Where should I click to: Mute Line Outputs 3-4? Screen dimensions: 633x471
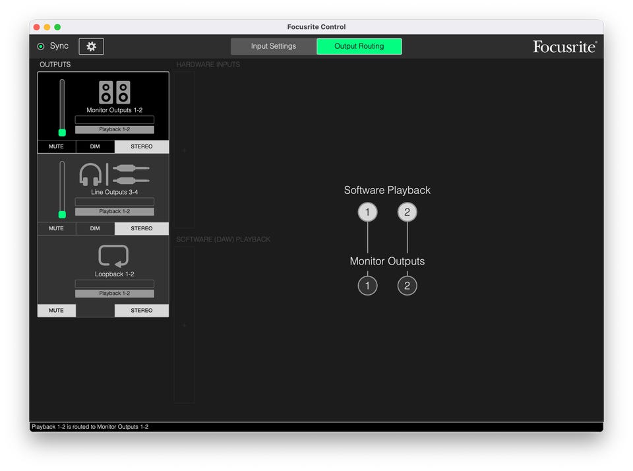56,229
